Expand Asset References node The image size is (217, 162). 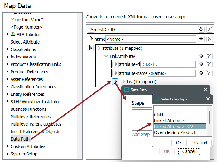[7, 79]
